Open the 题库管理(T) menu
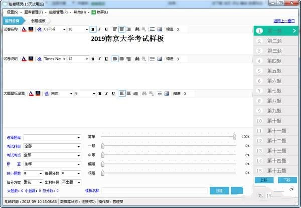 click(35, 12)
